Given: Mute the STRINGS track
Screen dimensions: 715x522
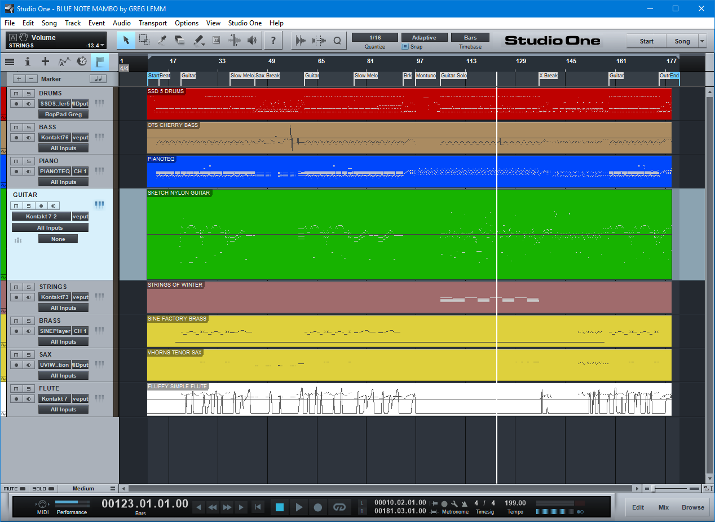Looking at the screenshot, I should pos(16,287).
